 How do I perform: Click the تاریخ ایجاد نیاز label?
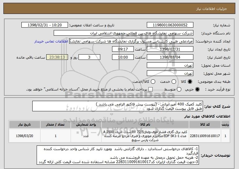pos(219,49)
